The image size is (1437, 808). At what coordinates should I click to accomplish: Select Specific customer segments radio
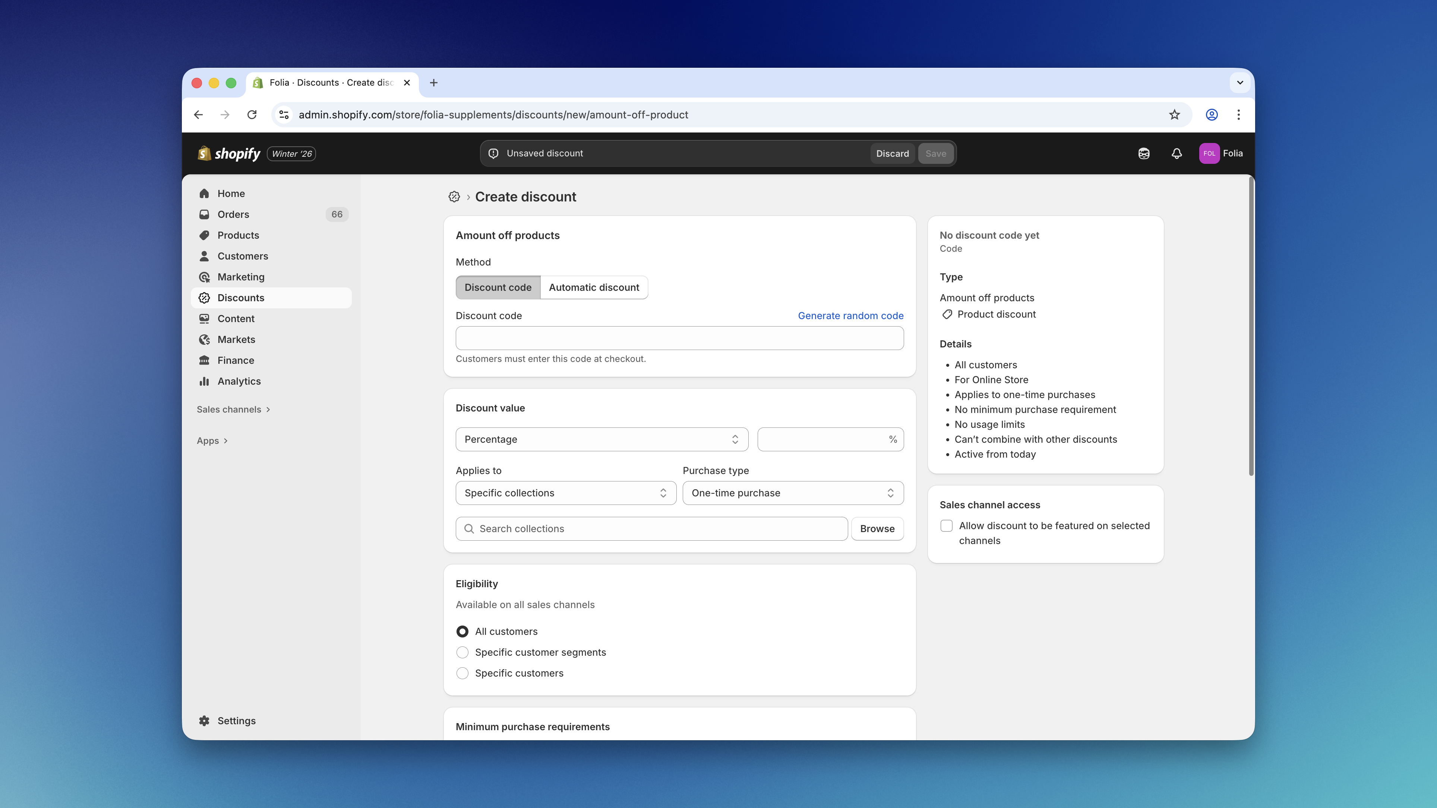point(462,652)
